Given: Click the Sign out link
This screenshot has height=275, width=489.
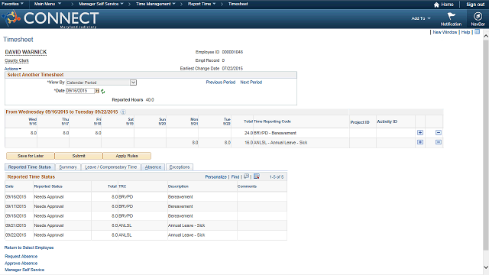Looking at the screenshot, I should [x=475, y=5].
